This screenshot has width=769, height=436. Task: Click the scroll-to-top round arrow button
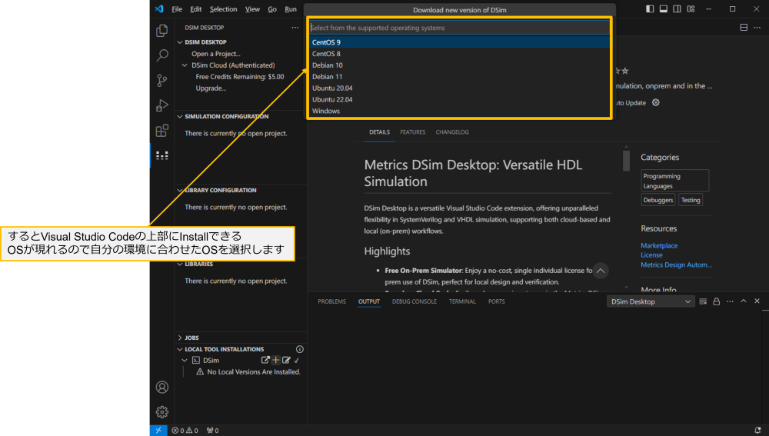601,271
